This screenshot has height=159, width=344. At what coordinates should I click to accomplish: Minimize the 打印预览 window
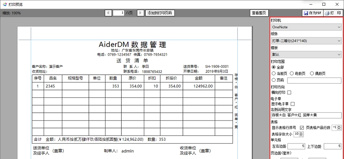coord(310,4)
